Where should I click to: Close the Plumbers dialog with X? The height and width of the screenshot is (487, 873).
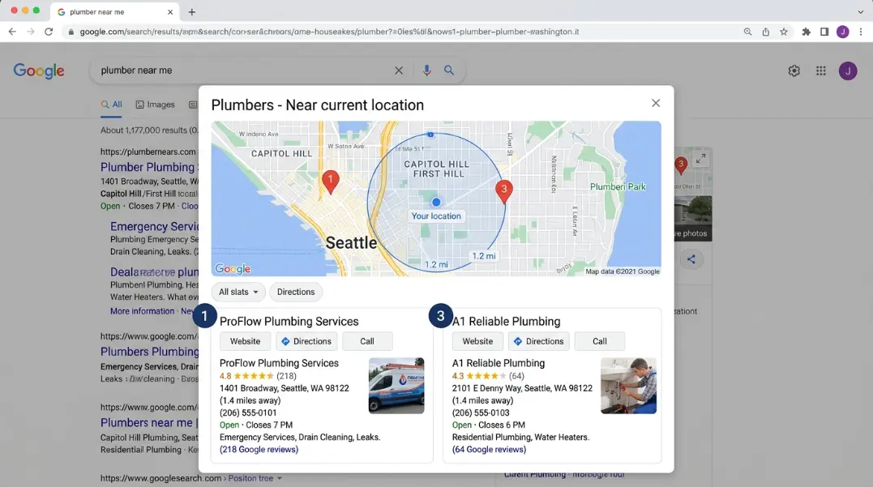(656, 103)
